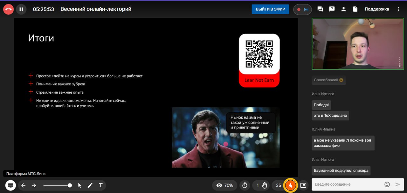The width and height of the screenshot is (407, 193).
Task: Click the raised hand counter button
Action: point(261,185)
